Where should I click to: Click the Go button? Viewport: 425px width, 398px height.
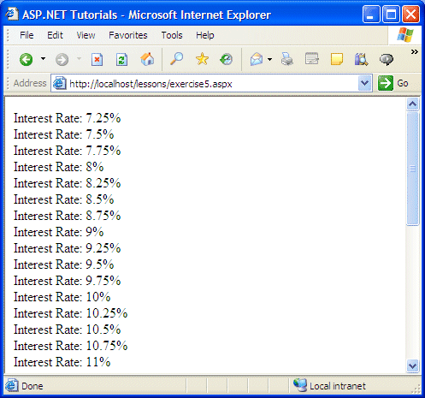point(393,83)
